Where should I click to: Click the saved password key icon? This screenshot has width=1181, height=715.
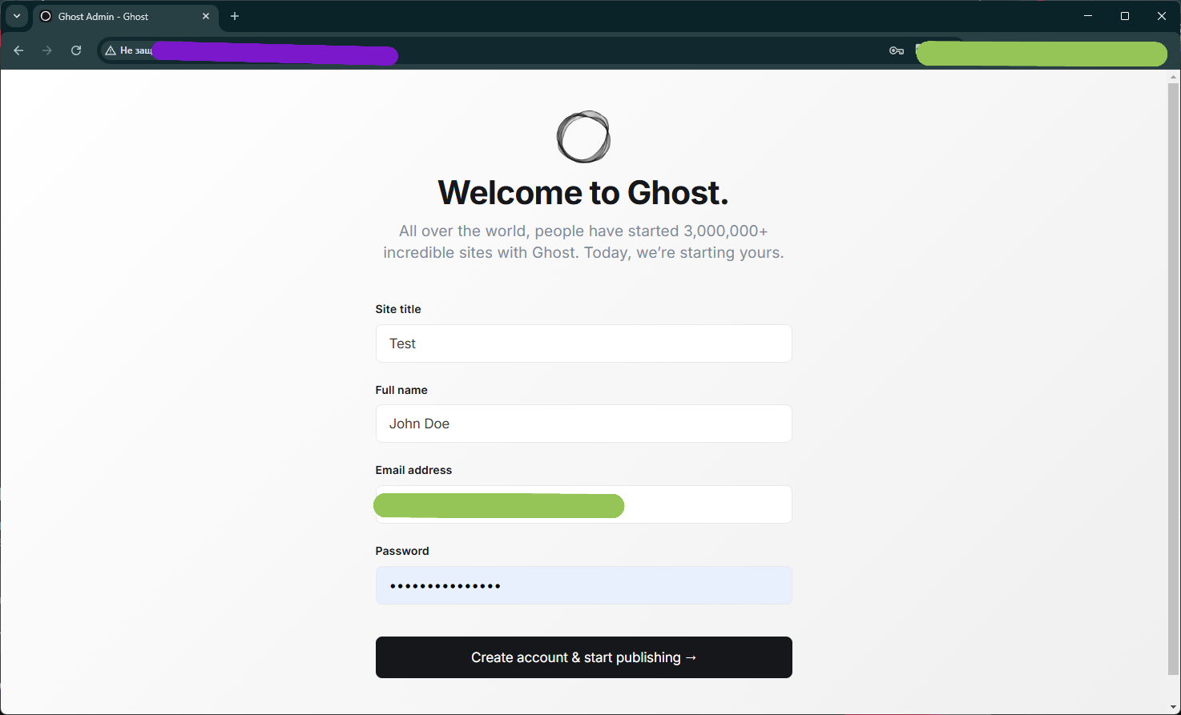(x=897, y=50)
